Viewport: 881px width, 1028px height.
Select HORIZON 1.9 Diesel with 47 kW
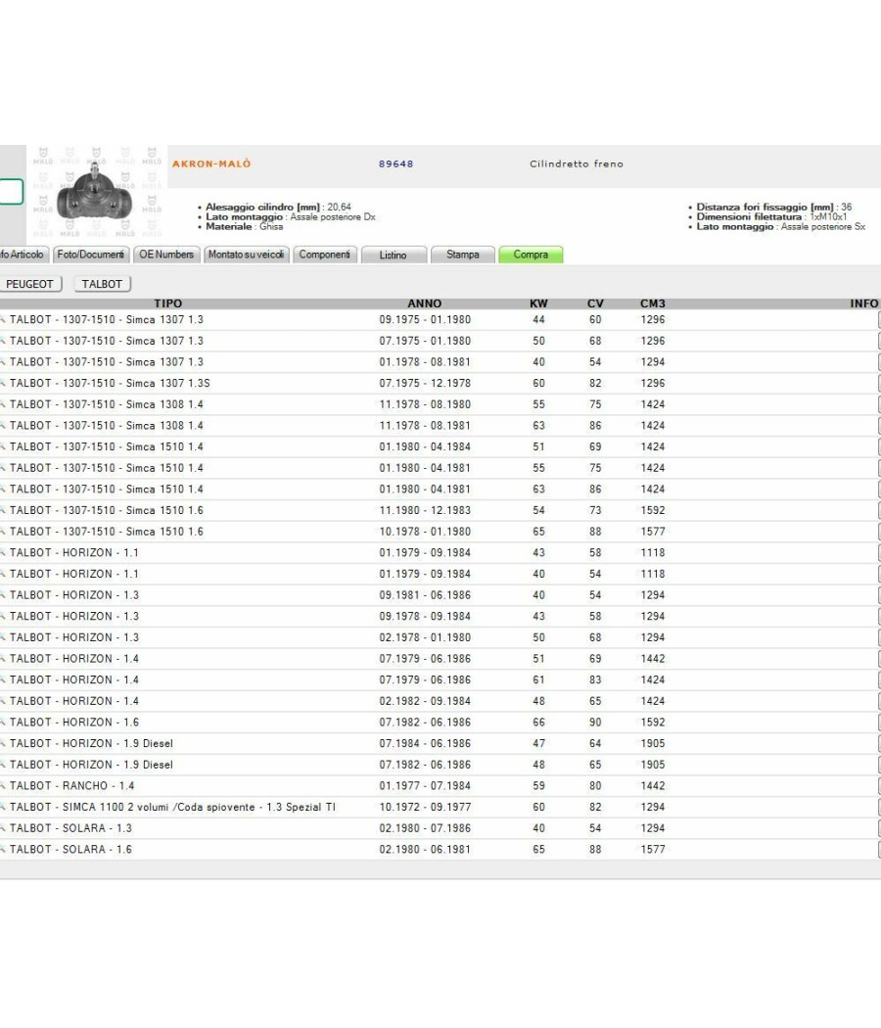[x=440, y=743]
